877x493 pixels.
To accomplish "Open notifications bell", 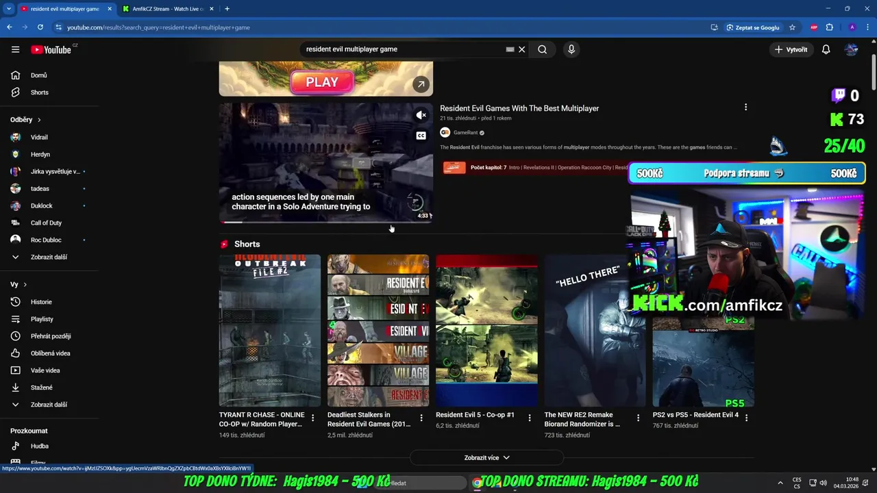I will click(x=826, y=49).
